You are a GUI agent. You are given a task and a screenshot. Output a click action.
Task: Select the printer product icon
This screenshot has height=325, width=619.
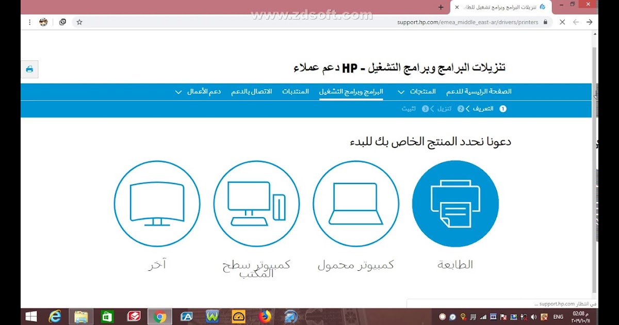coord(455,203)
